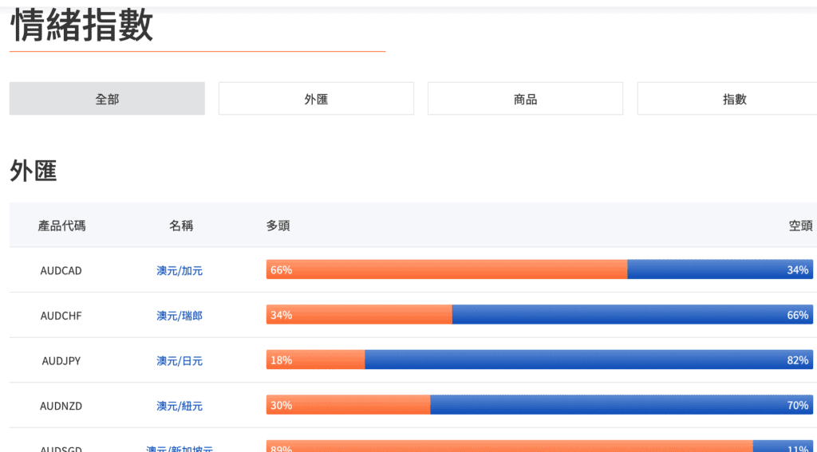The width and height of the screenshot is (817, 452).
Task: Open the 澳元/新加坡元 link
Action: point(180,449)
